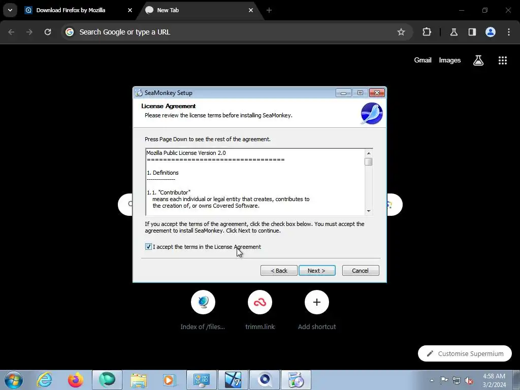520x390 pixels.
Task: Open the tab search dropdown arrow
Action: point(10,10)
